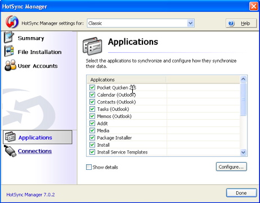Open the Connections link
The width and height of the screenshot is (260, 203).
pyautogui.click(x=35, y=151)
